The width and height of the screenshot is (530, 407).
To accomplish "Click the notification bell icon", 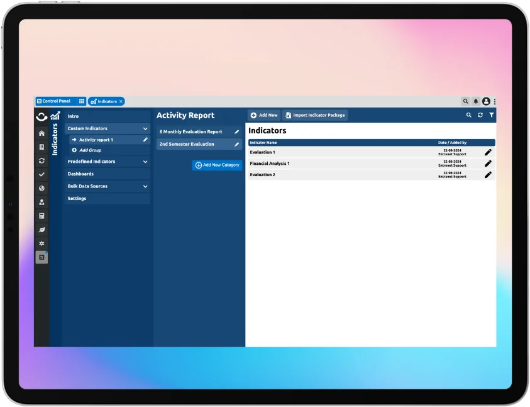I will (476, 101).
